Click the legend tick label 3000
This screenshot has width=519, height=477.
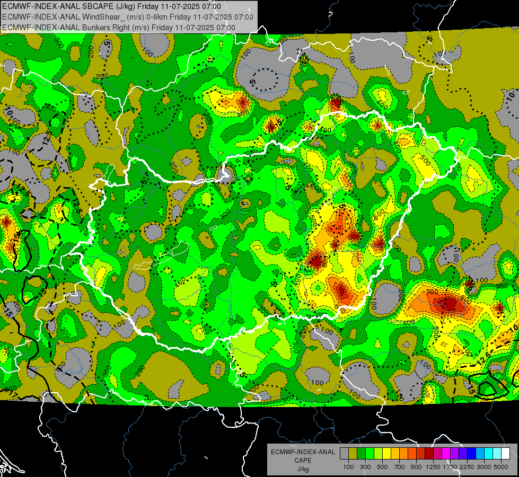(484, 467)
